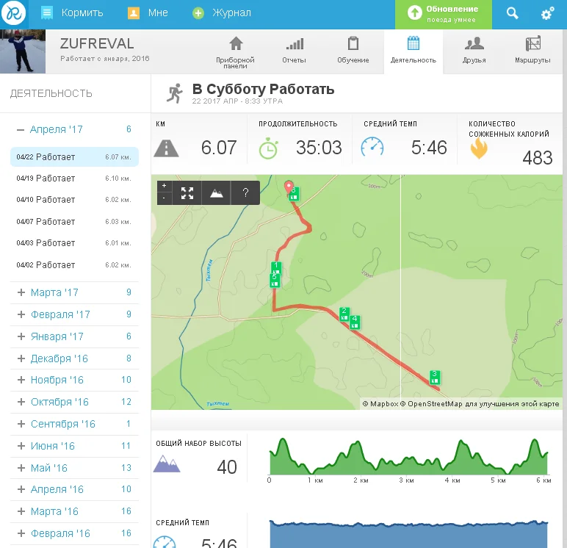Click the 2 км map marker
The height and width of the screenshot is (548, 567).
tap(344, 314)
